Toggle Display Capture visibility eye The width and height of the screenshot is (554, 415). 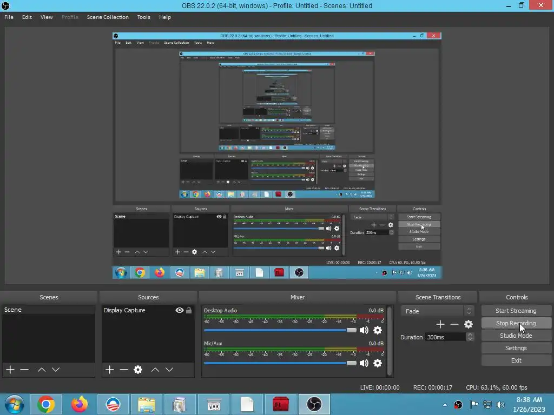click(x=180, y=310)
